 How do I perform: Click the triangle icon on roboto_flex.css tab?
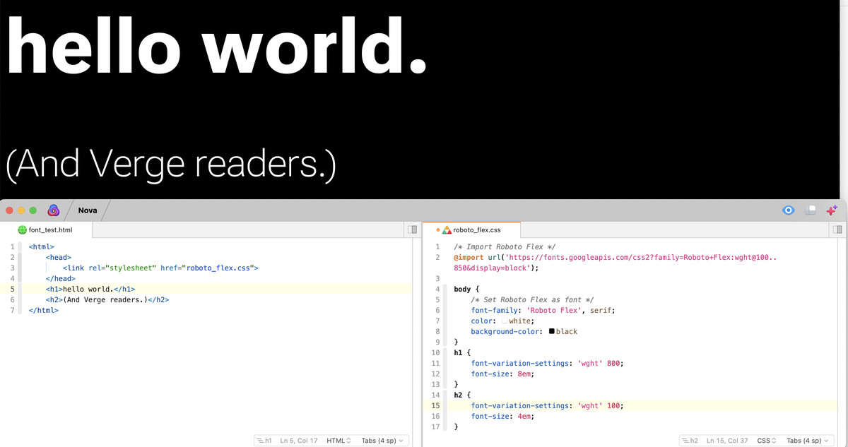coord(447,230)
